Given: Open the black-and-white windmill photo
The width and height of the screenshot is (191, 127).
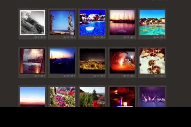Looking at the screenshot, I should click(x=33, y=22).
